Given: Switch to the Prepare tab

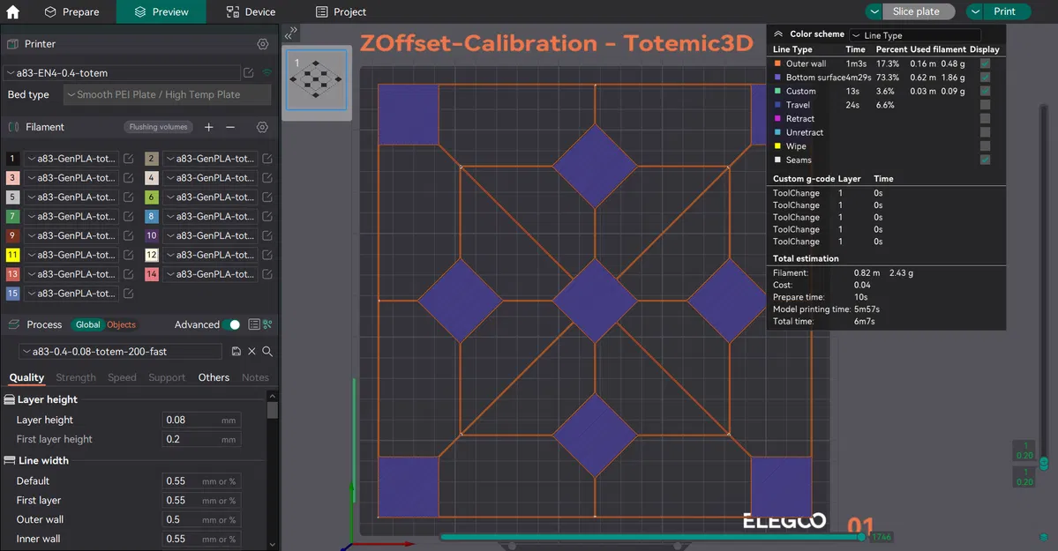Looking at the screenshot, I should point(71,12).
